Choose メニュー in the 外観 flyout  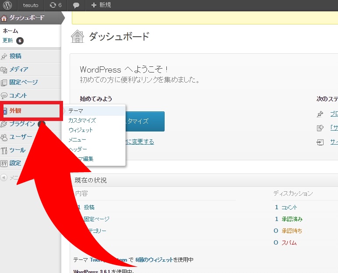[x=77, y=140]
